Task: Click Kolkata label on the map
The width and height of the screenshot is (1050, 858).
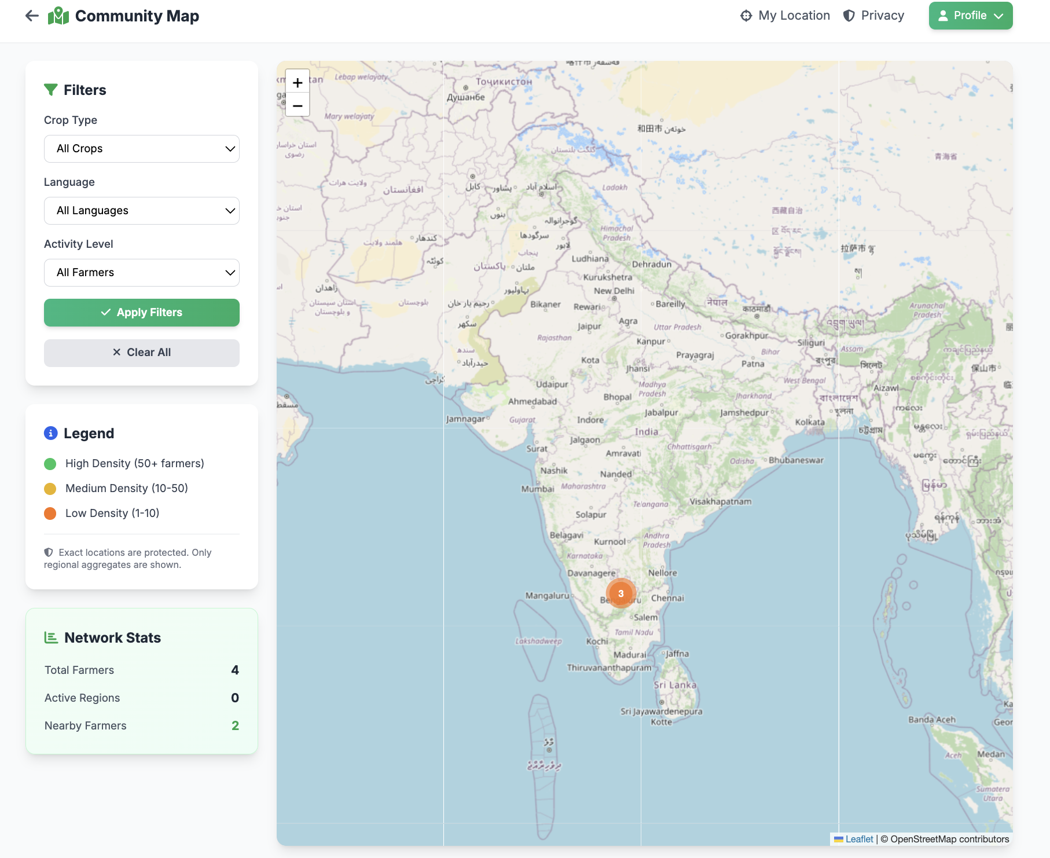Action: point(810,422)
